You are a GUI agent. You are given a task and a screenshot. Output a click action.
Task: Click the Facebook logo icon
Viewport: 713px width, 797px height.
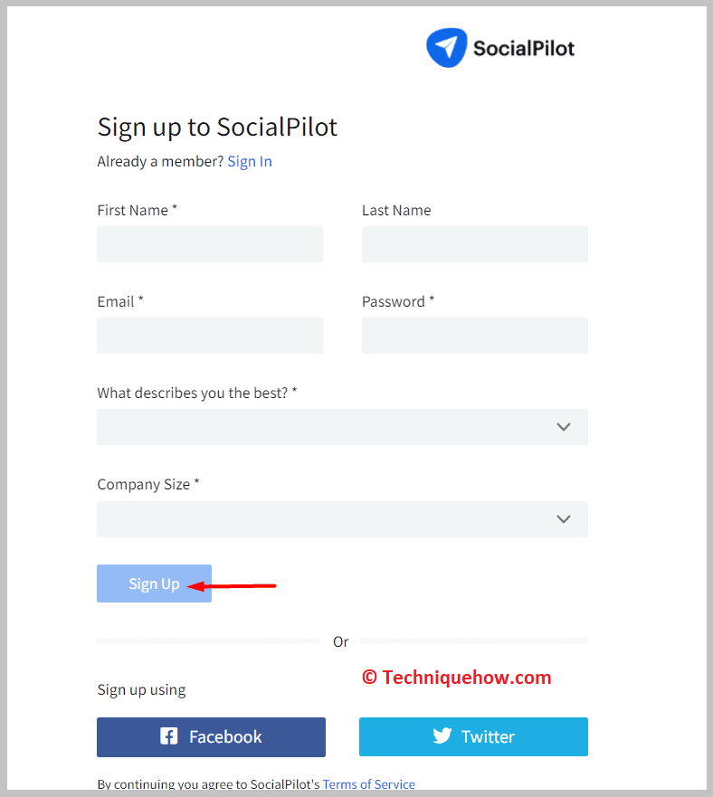tap(169, 736)
